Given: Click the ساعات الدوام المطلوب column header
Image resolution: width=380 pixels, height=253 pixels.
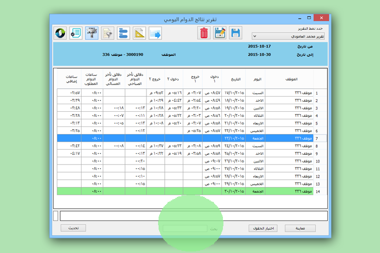Looking at the screenshot, I should [x=92, y=79].
